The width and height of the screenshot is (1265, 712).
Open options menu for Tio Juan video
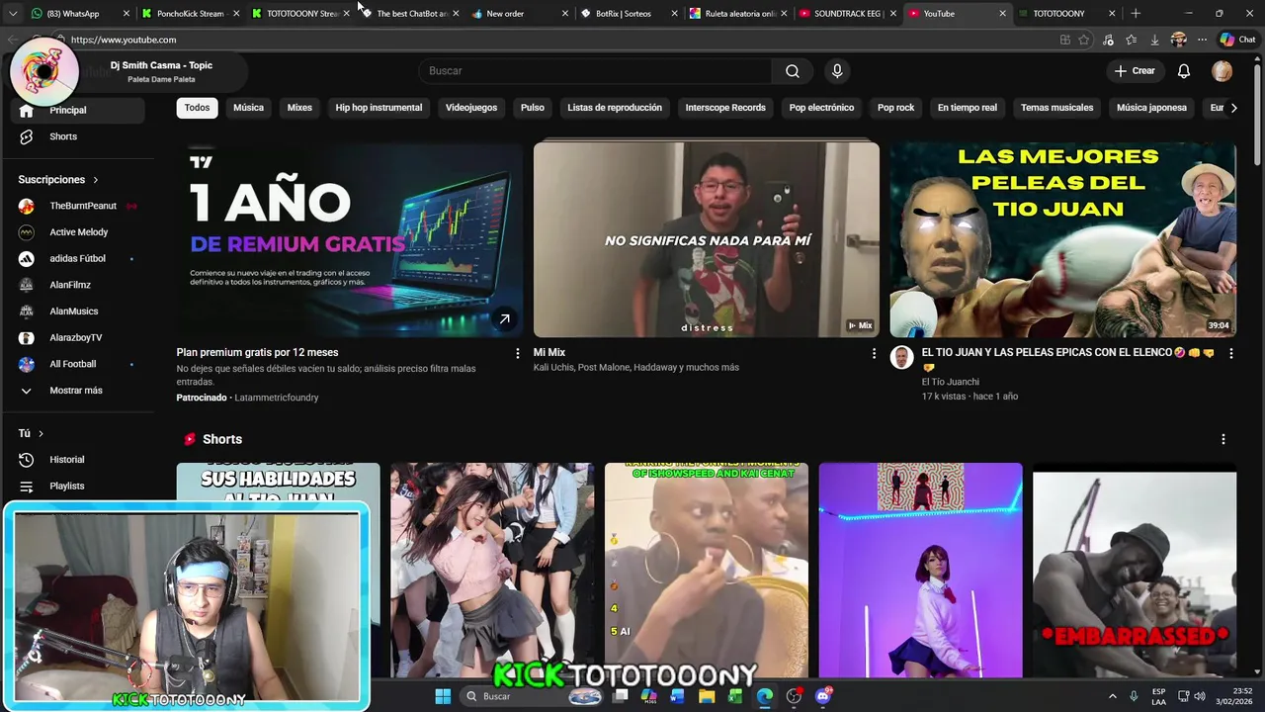1230,353
